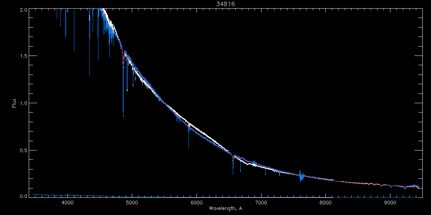Click x-axis tick label 8000
Viewport: 431px width, 215px height.
click(326, 202)
